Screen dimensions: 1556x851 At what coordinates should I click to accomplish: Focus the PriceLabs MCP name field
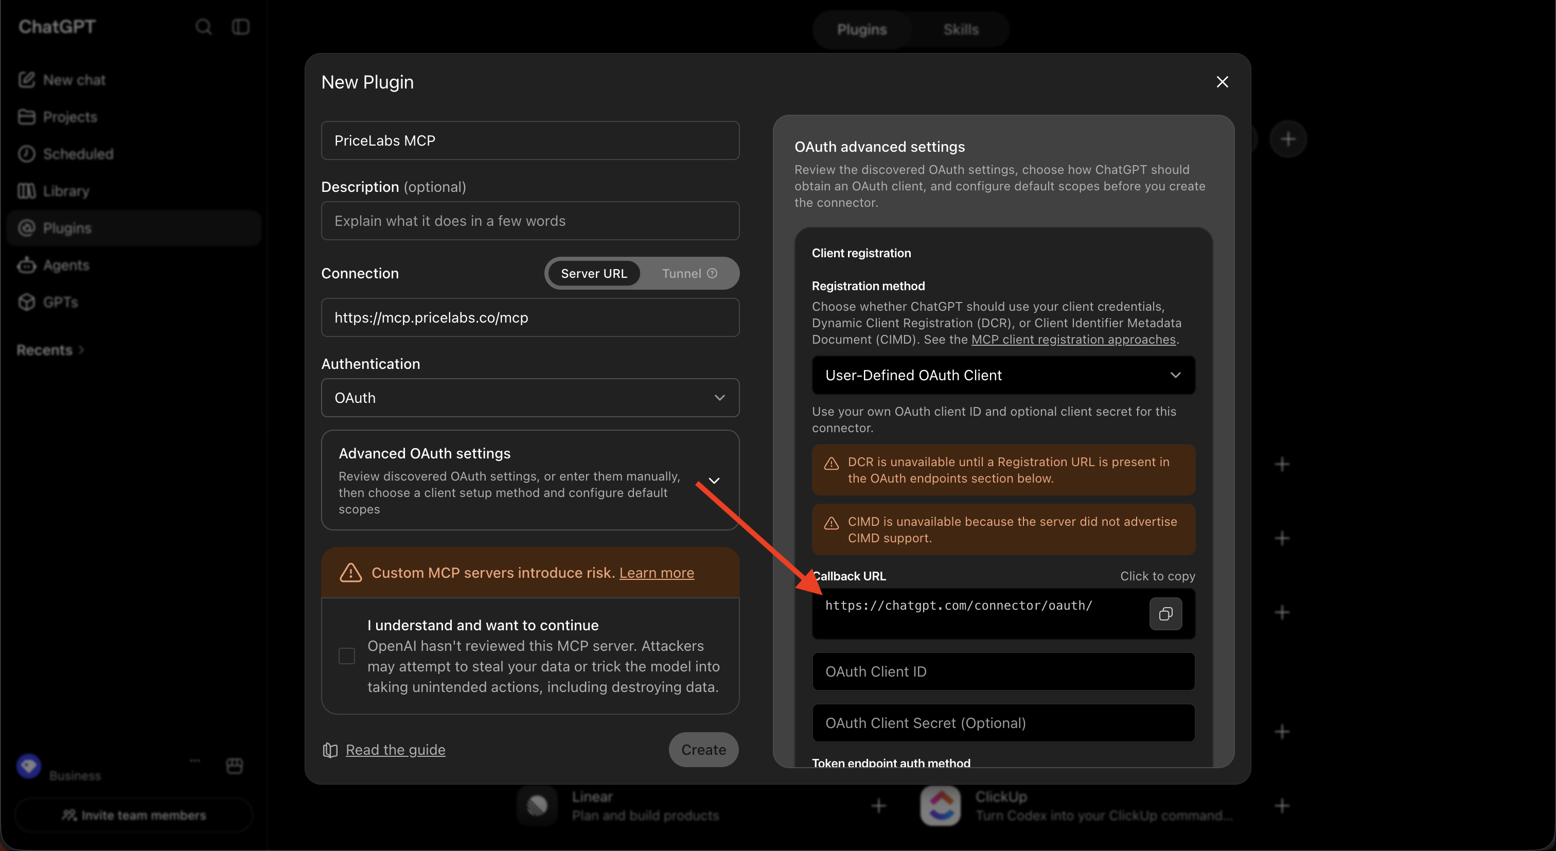pyautogui.click(x=530, y=141)
